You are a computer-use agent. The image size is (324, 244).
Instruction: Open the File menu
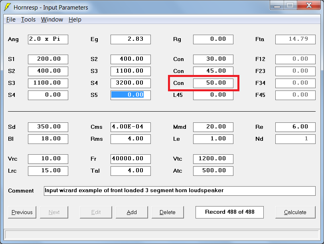coord(11,20)
